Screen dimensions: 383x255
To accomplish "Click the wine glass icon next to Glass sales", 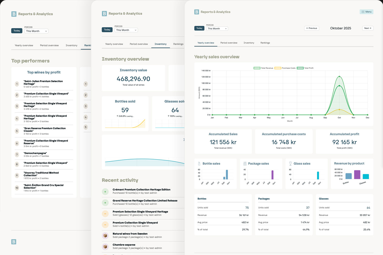I will [x=290, y=163].
